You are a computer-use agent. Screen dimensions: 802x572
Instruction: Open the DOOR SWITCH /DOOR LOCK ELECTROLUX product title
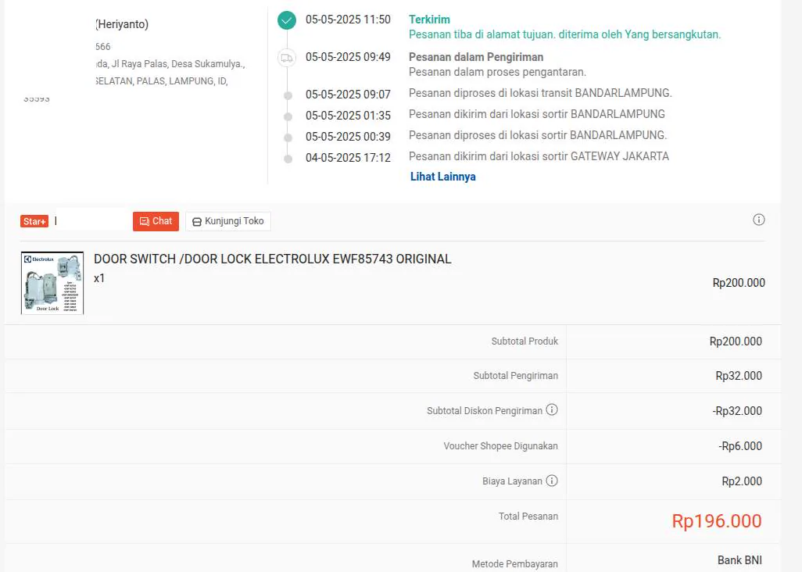point(272,259)
